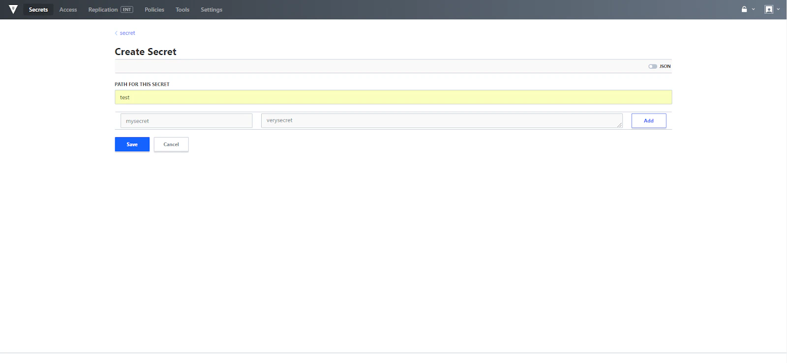Go to the Replication section
787x363 pixels.
110,9
